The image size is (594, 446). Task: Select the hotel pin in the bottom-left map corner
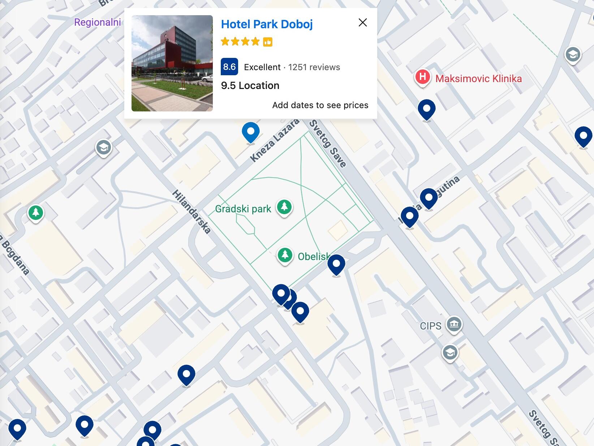17,429
